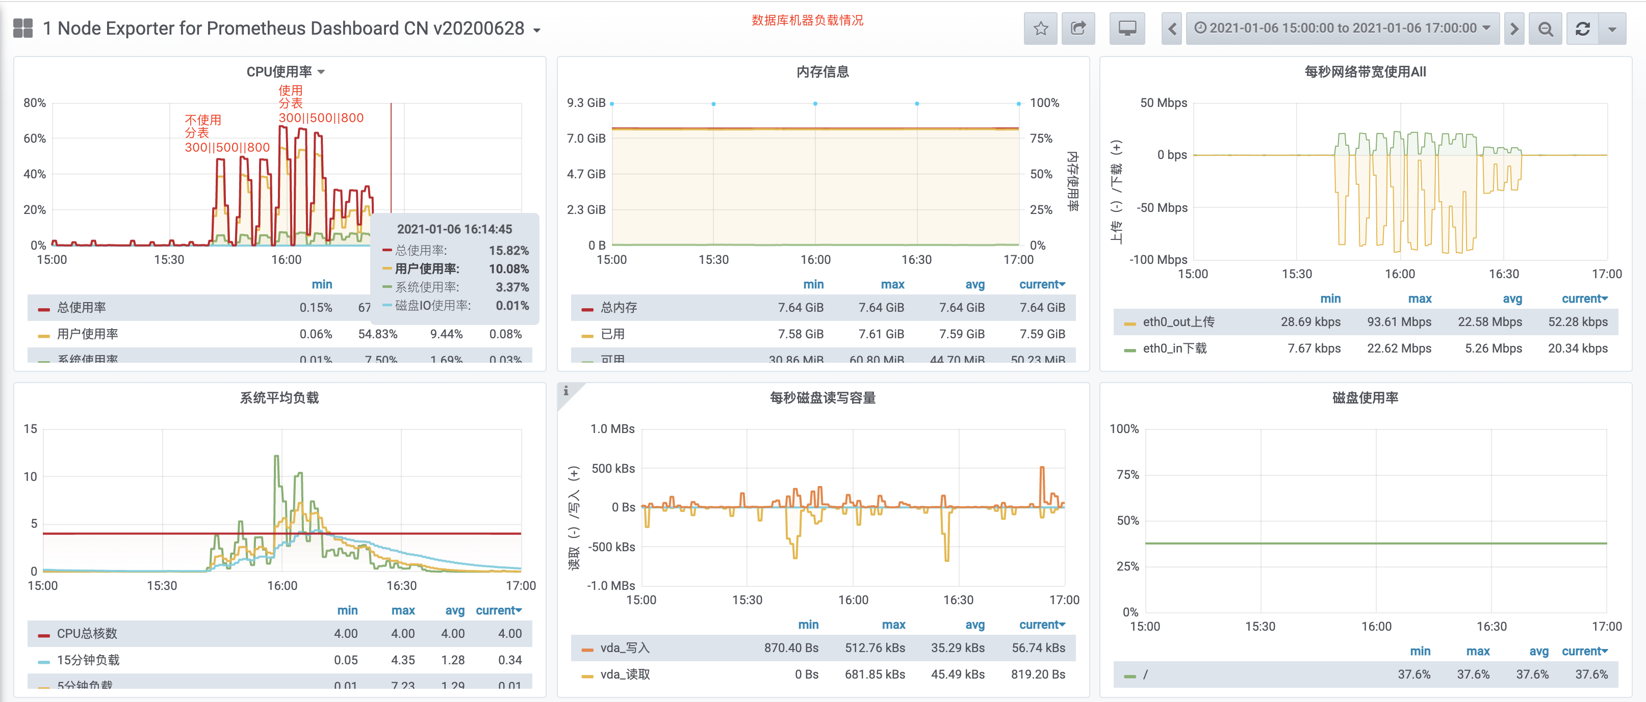Refresh the dashboard now

click(x=1582, y=29)
